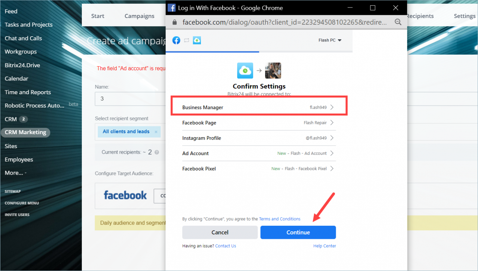Switch to the Campaigns tab in Bitrix24
Image resolution: width=478 pixels, height=271 pixels.
click(139, 16)
